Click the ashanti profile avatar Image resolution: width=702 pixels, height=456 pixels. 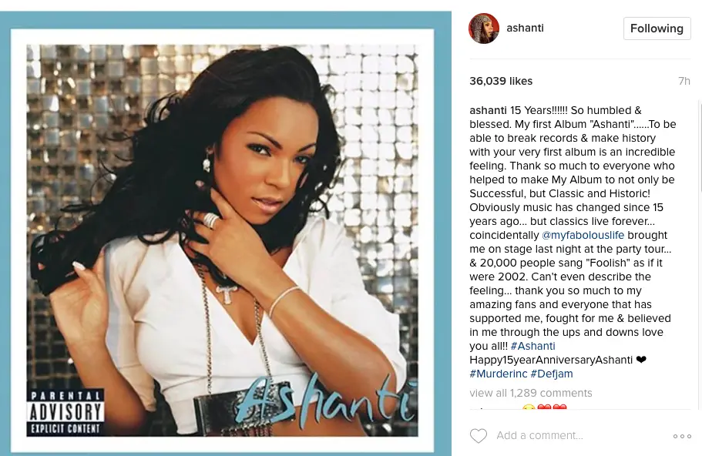[x=484, y=28]
